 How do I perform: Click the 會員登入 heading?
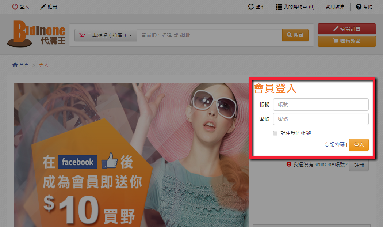pos(275,88)
